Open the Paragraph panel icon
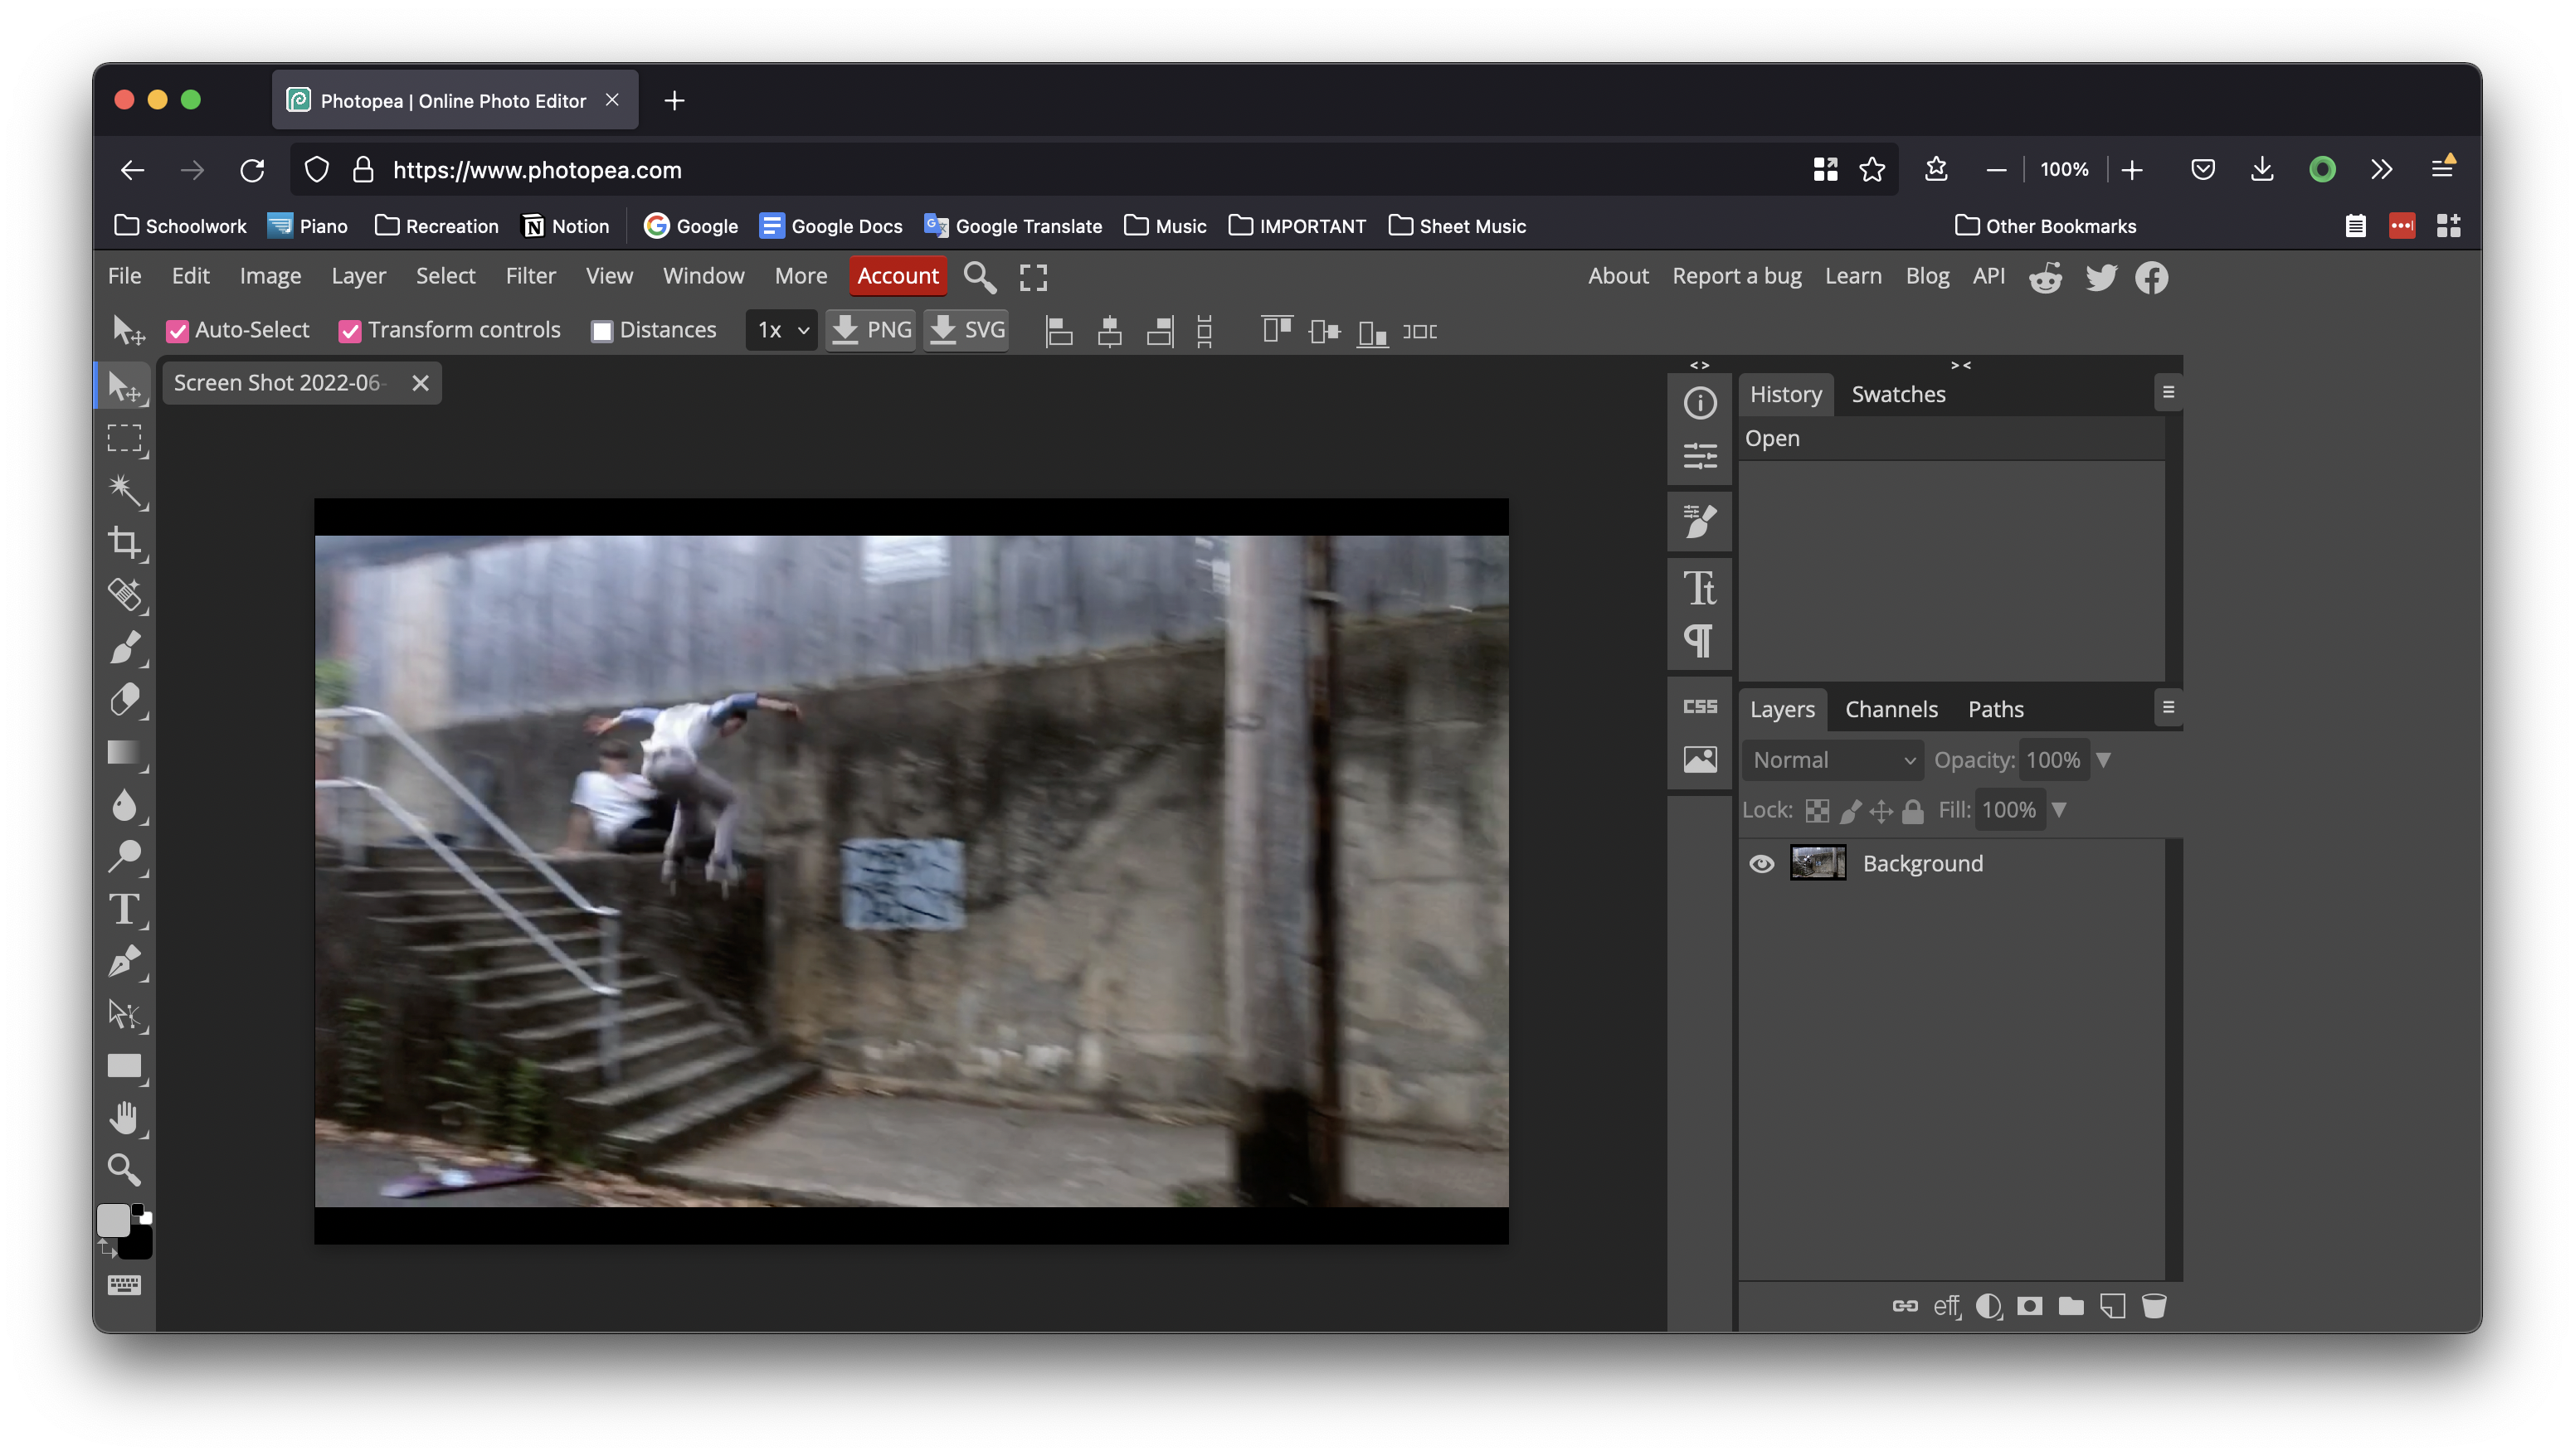This screenshot has width=2575, height=1456. click(x=1700, y=640)
